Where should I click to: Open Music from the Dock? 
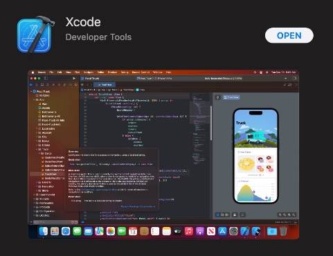tap(189, 231)
